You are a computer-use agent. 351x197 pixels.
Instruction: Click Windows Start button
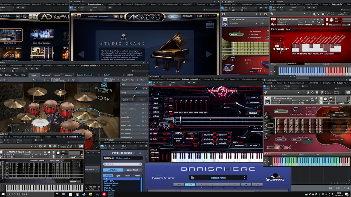[x=3, y=194]
